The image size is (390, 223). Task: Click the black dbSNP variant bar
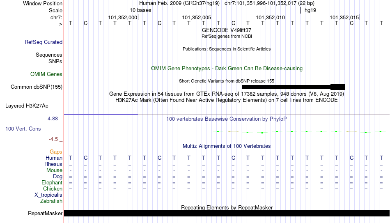(x=294, y=87)
